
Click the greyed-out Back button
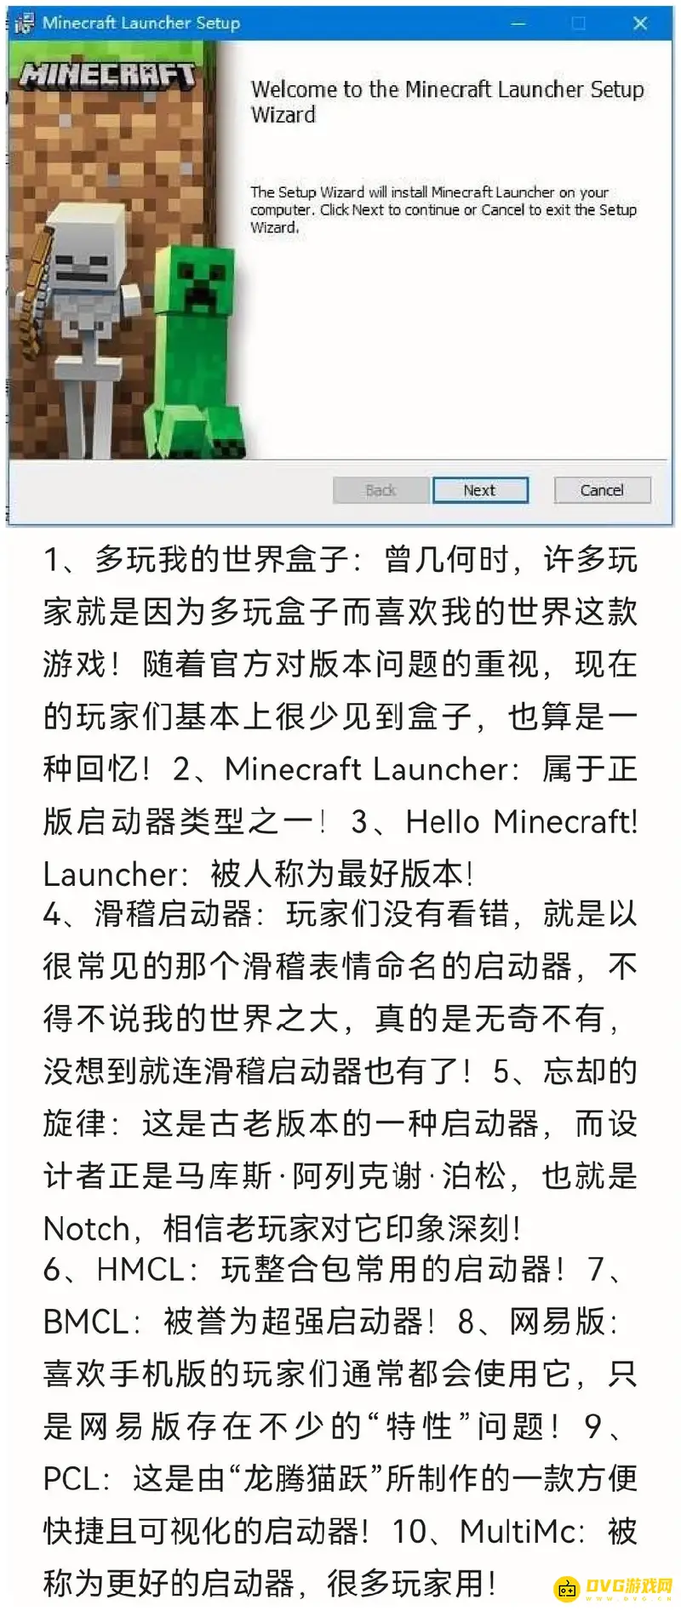pos(381,490)
